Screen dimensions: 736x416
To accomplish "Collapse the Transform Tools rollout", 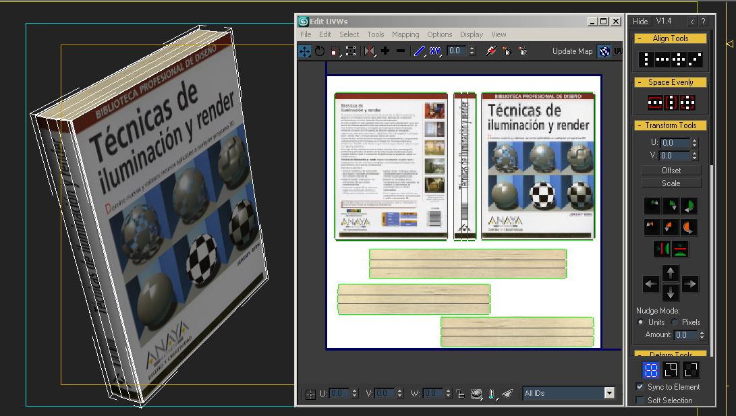I will point(640,125).
